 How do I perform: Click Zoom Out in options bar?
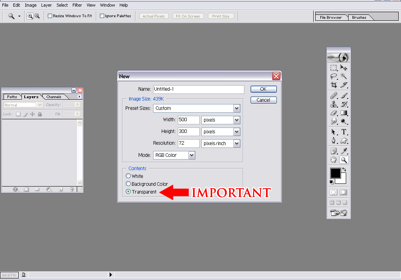37,16
